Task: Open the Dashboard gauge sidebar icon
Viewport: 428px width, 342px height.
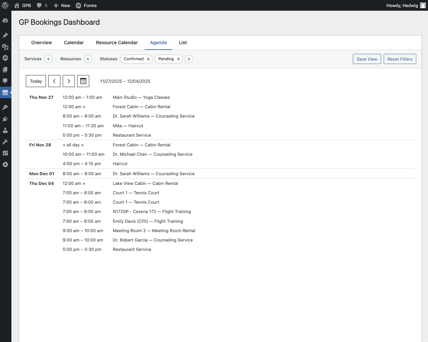Action: (x=5, y=20)
